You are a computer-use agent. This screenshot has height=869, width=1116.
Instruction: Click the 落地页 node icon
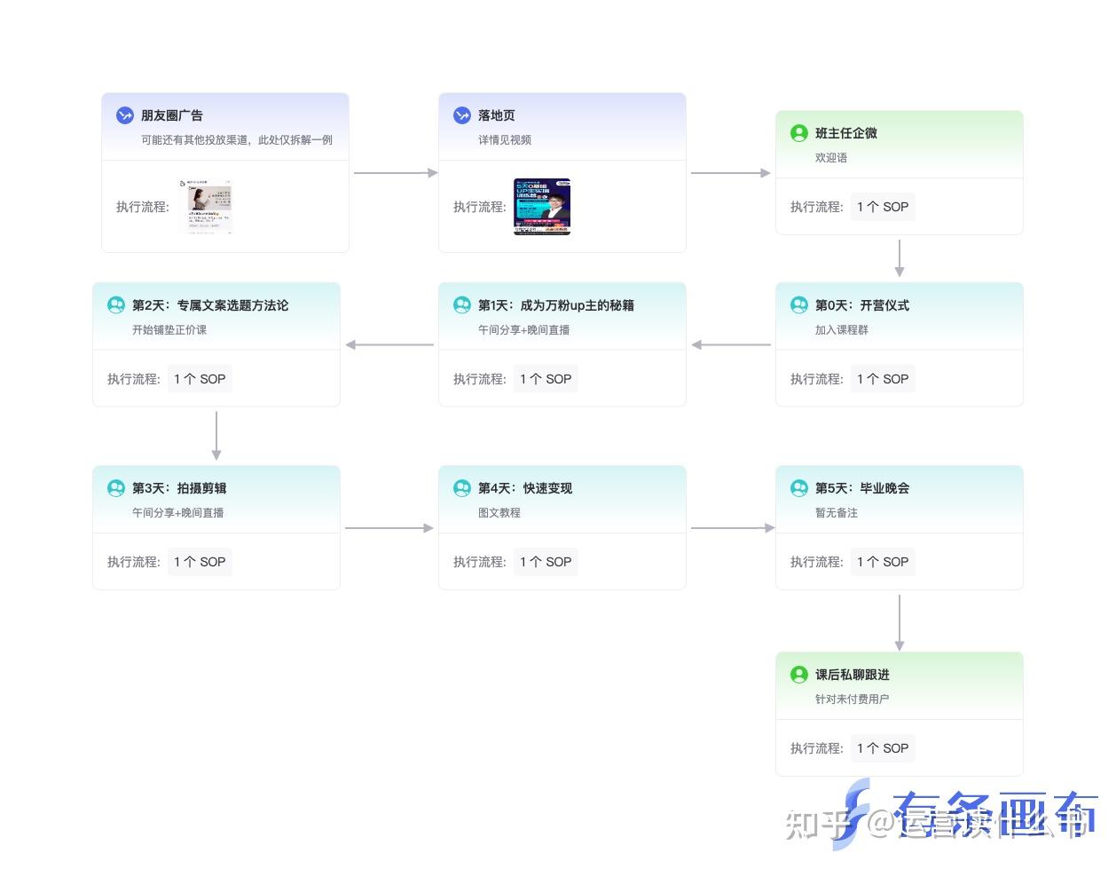click(x=462, y=115)
